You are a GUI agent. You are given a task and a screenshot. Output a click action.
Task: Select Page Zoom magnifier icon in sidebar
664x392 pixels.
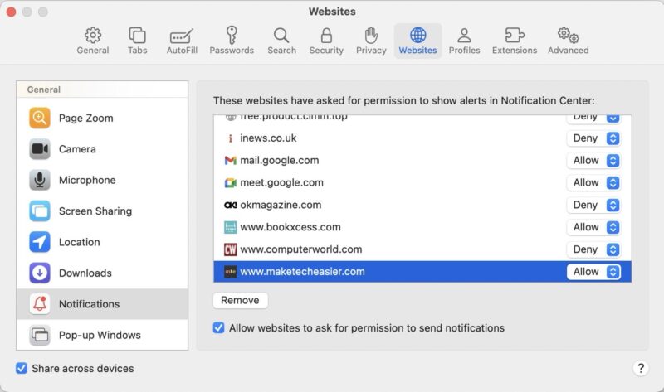point(39,118)
